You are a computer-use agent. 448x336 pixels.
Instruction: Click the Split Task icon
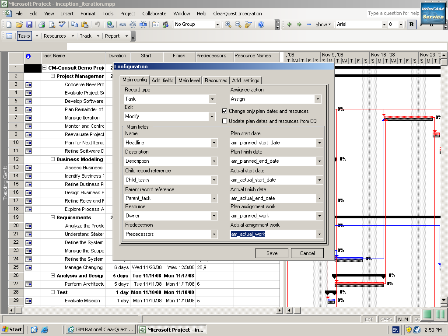coord(143,24)
